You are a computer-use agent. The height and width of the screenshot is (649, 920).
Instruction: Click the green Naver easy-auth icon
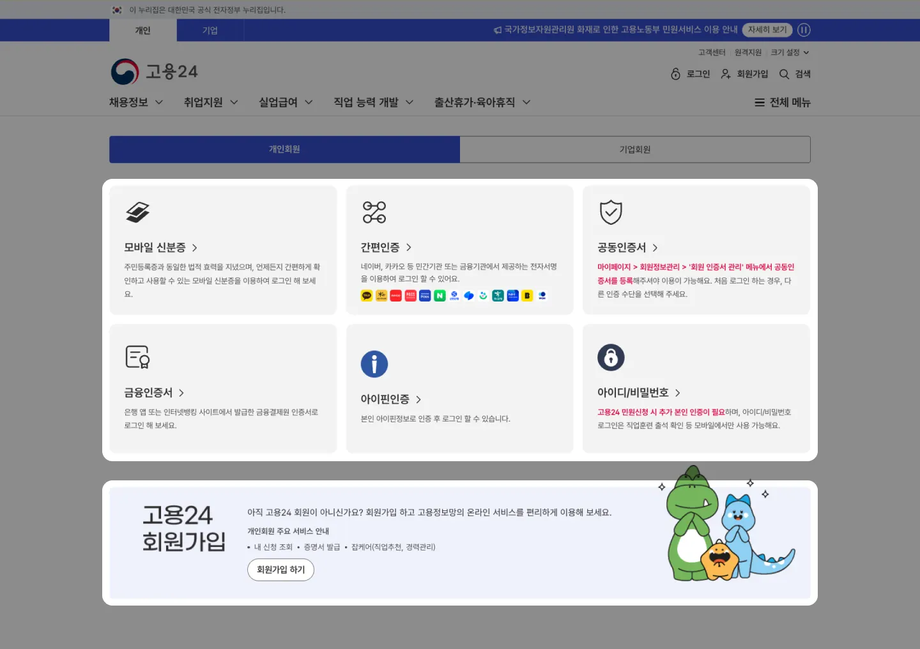(x=440, y=296)
